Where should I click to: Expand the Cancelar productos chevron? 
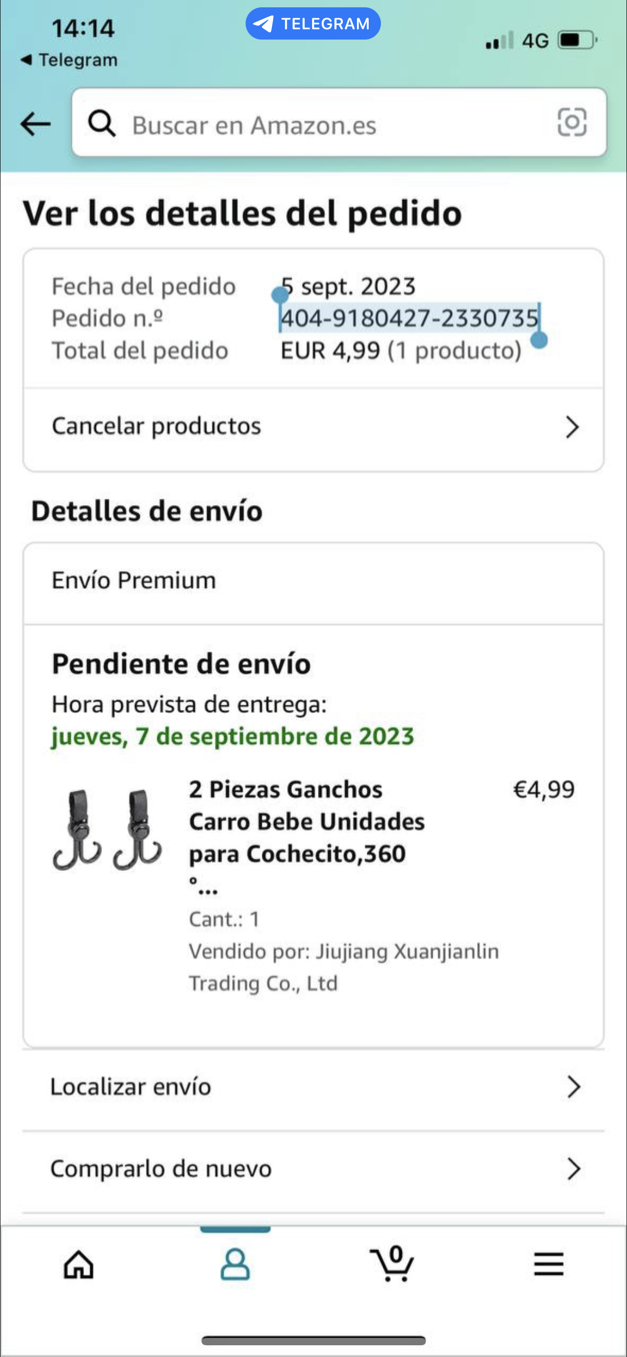point(572,427)
